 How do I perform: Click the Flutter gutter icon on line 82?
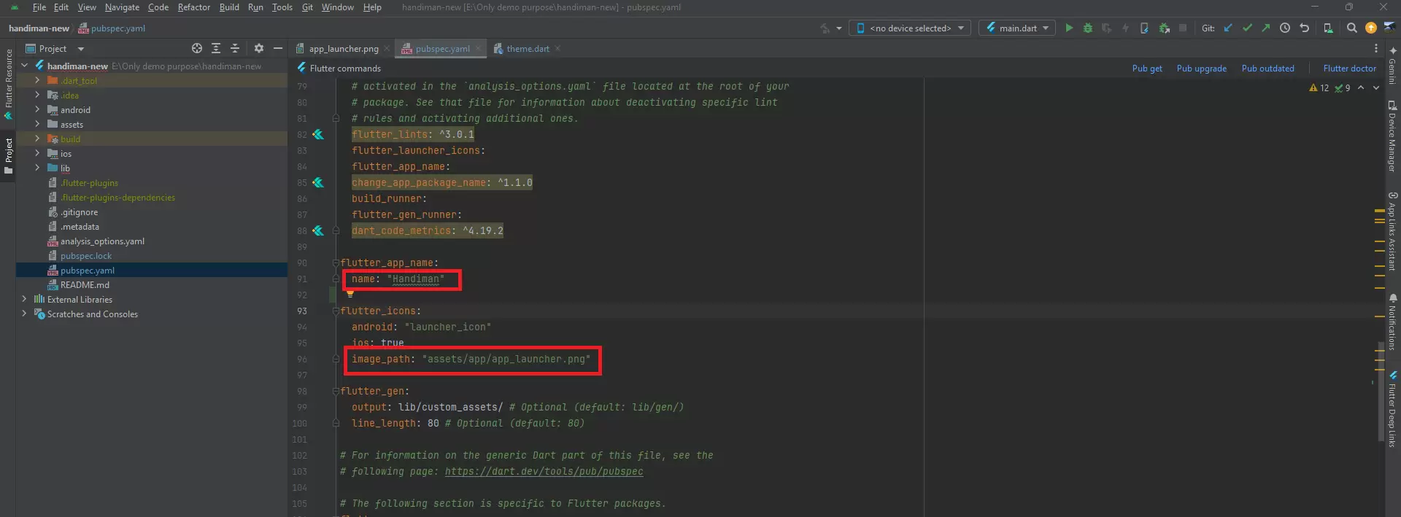(318, 134)
